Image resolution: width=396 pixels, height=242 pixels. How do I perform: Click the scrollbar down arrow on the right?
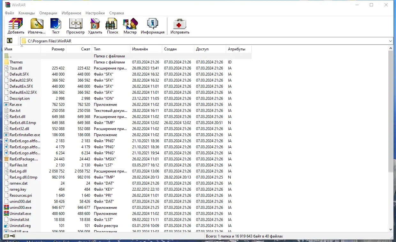pyautogui.click(x=391, y=229)
